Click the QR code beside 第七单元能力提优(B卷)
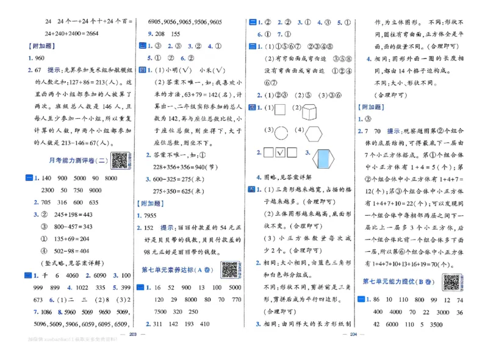The image size is (488, 345). 453,282
